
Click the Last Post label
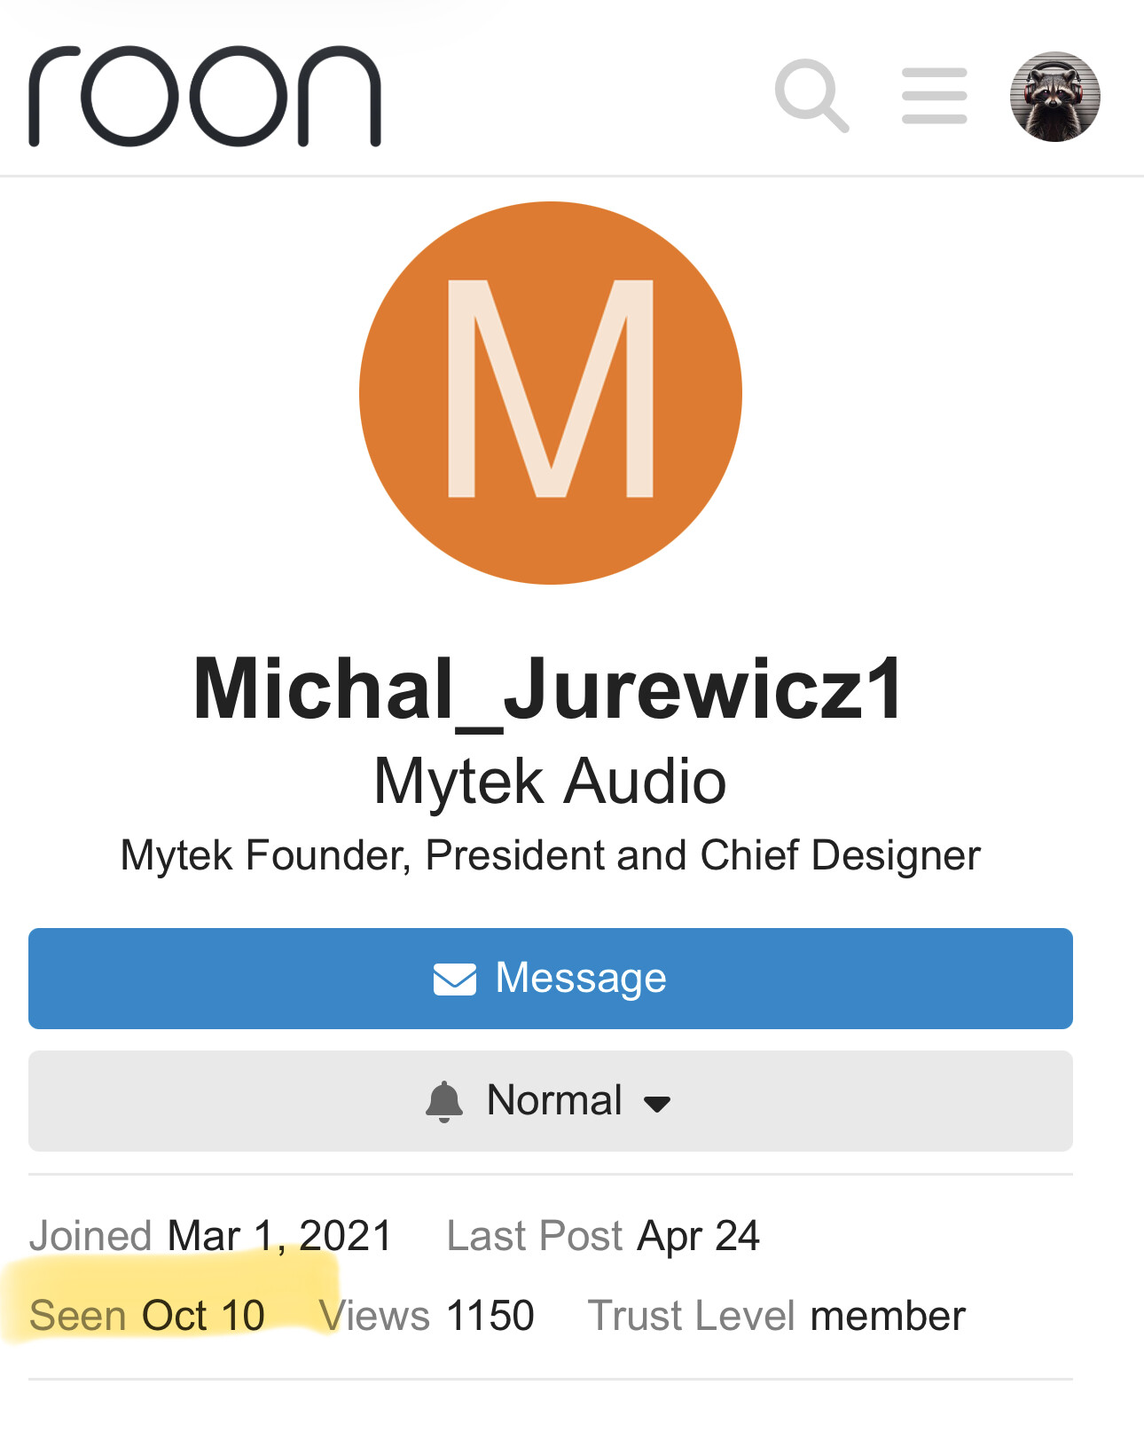535,1235
